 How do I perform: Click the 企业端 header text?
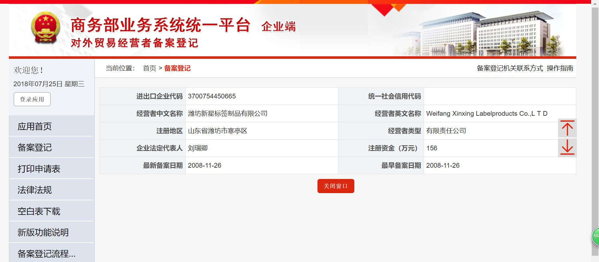click(279, 27)
